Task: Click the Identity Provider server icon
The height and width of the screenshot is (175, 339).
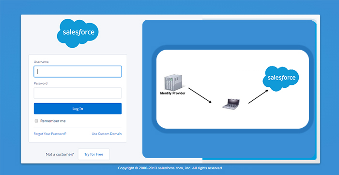Action: [173, 82]
